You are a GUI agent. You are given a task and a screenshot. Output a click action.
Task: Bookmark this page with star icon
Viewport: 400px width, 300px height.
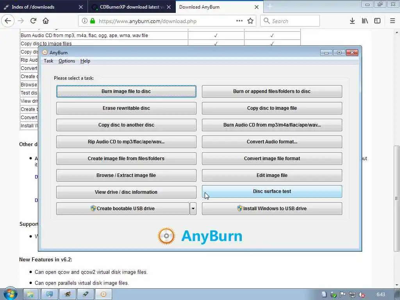250,21
